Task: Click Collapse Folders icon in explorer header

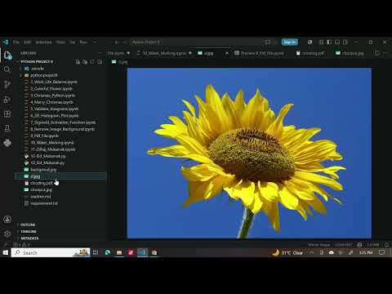Action: [100, 62]
